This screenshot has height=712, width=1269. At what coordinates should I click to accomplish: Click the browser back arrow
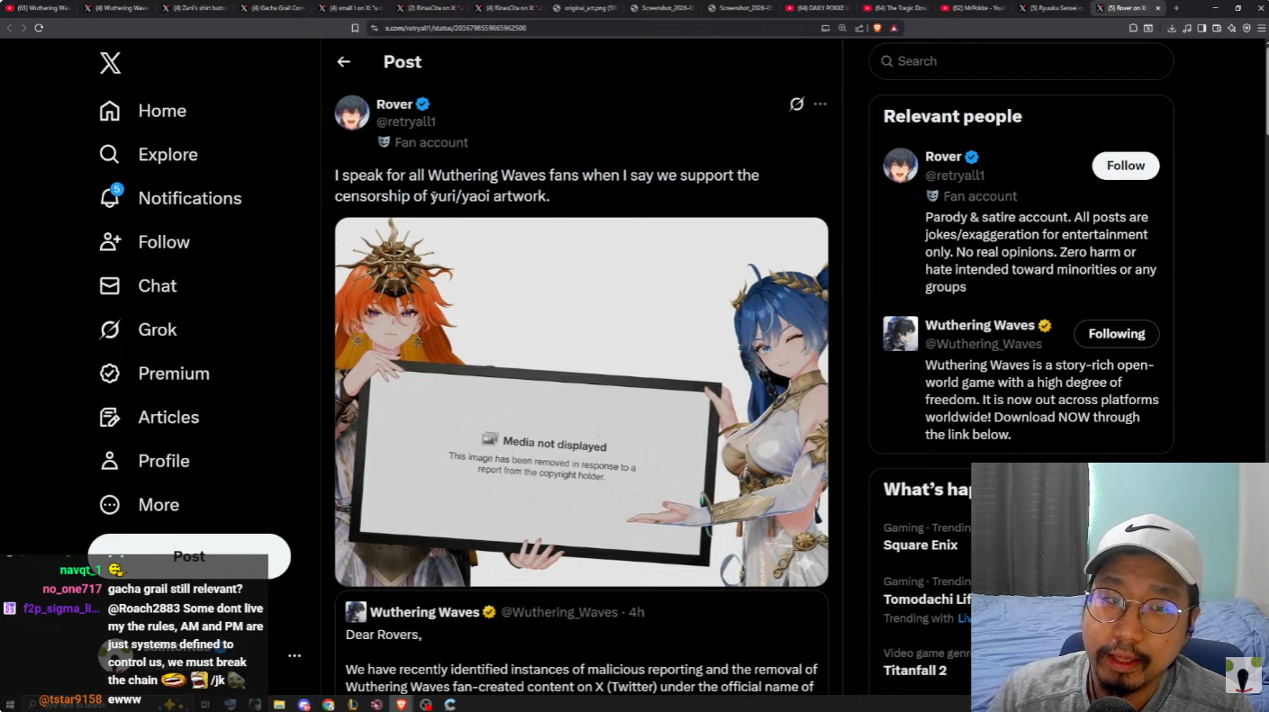pos(10,28)
